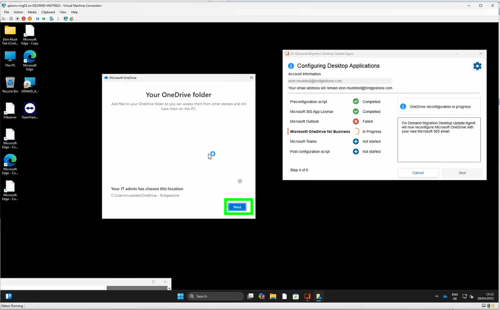The height and width of the screenshot is (310, 500).
Task: Open Microsoft Store from the taskbar
Action: (296, 296)
